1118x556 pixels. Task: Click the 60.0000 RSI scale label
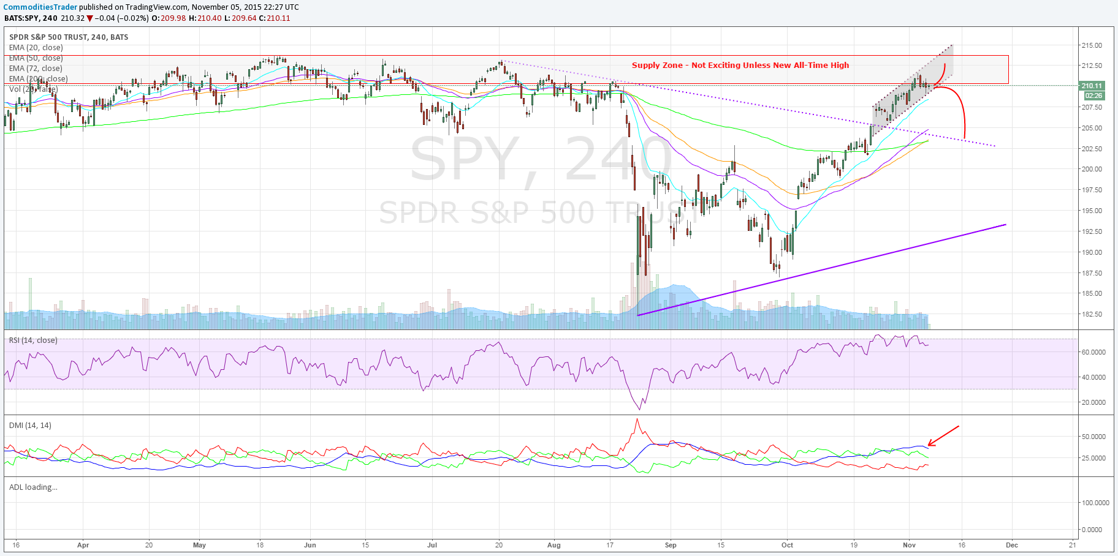(x=1093, y=352)
